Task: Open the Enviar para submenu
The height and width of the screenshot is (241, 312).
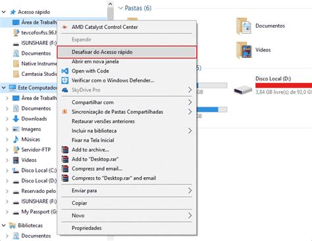Action: pyautogui.click(x=127, y=190)
